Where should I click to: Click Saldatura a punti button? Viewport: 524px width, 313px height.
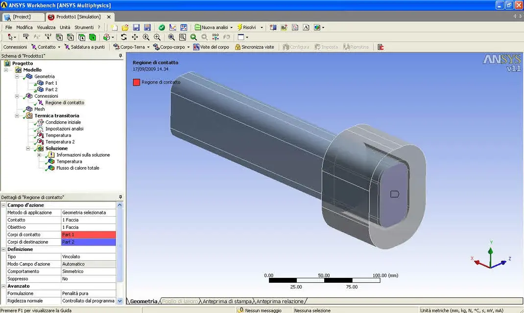pos(85,47)
